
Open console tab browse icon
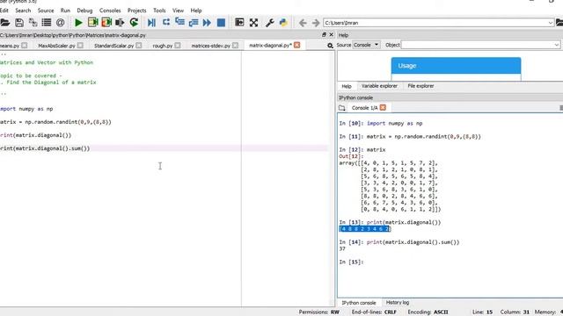(342, 108)
